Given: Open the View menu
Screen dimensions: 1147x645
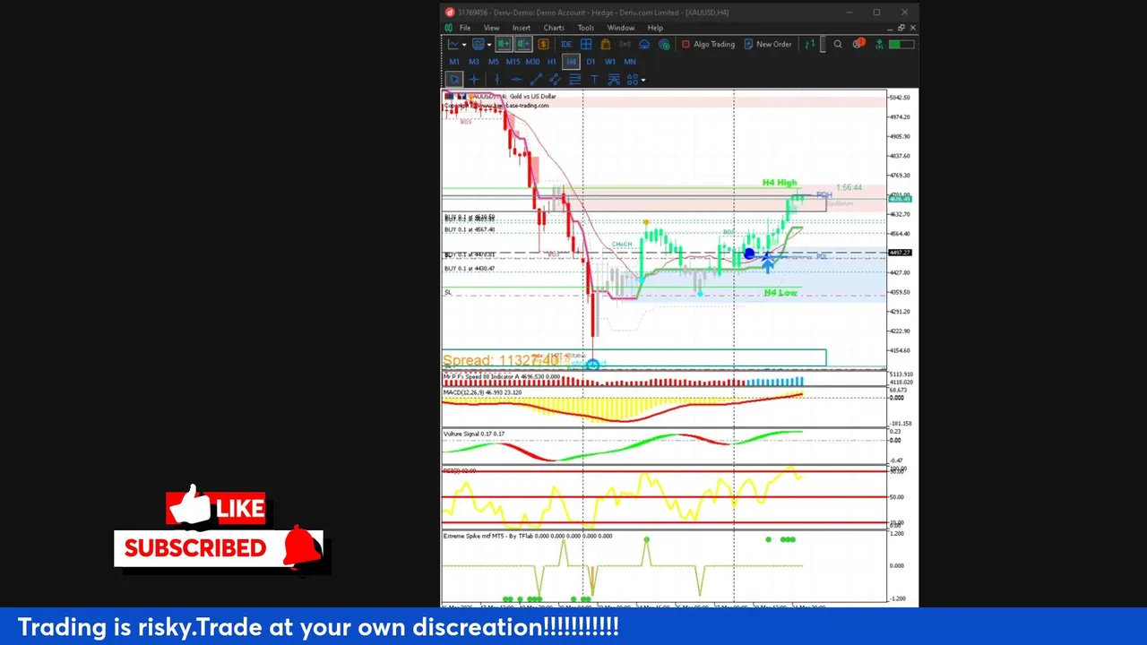Looking at the screenshot, I should [492, 28].
